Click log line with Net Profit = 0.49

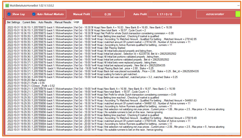point(92,95)
